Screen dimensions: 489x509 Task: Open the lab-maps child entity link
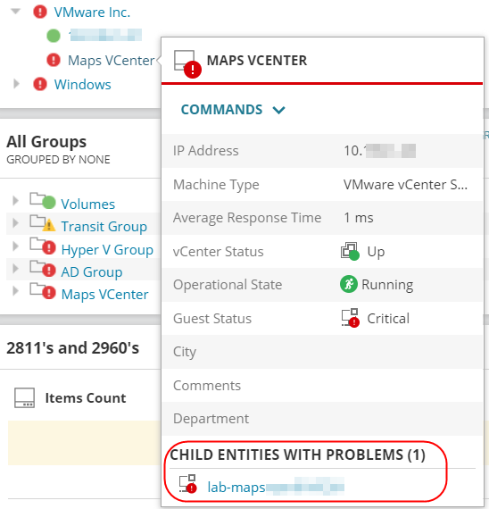pos(276,487)
